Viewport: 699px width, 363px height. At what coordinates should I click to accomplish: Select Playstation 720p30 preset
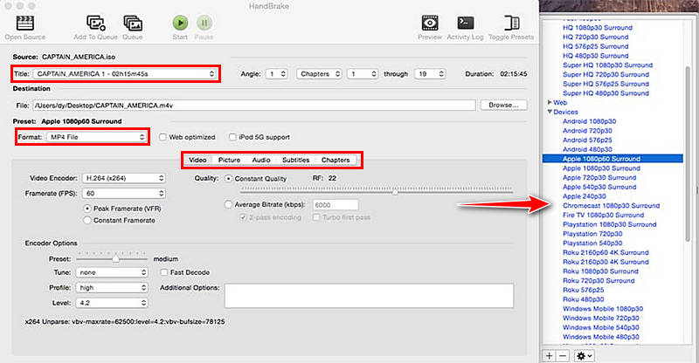(x=592, y=234)
